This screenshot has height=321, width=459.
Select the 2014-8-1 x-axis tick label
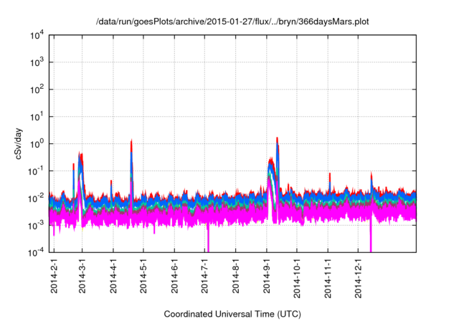tap(236, 277)
